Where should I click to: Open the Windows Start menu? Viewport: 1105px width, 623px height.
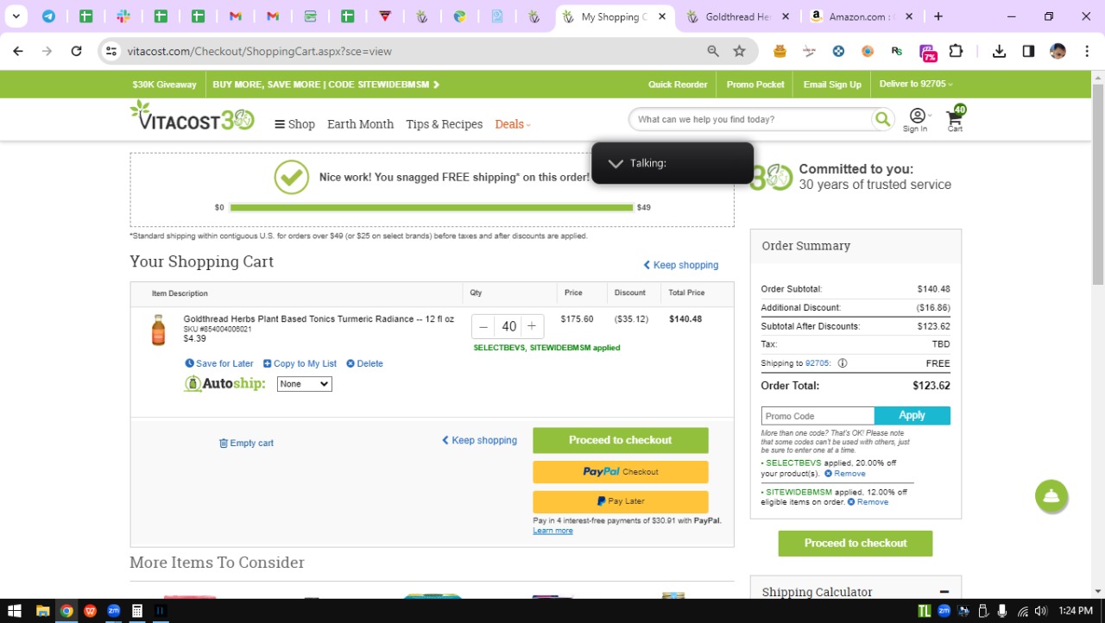coord(14,611)
